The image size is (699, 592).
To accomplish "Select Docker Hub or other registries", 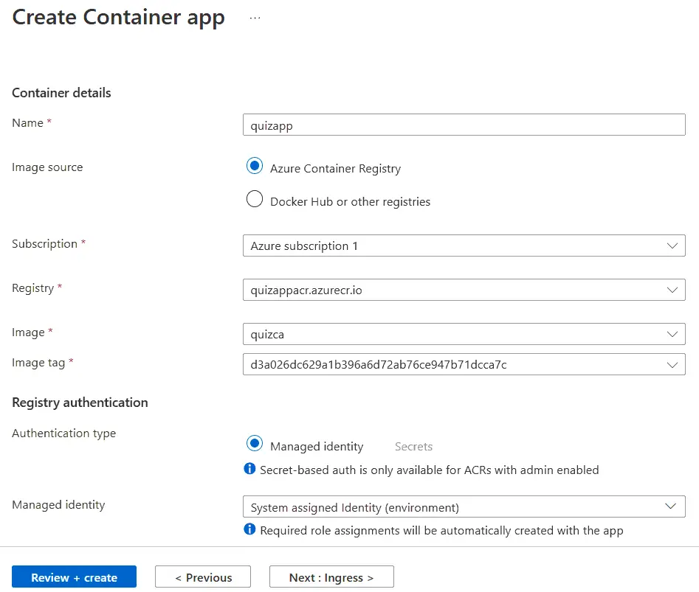I will pyautogui.click(x=255, y=198).
